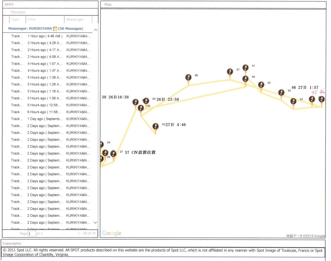Click map marker numbered 37
Screen dimensions: 331x261
coord(113,156)
